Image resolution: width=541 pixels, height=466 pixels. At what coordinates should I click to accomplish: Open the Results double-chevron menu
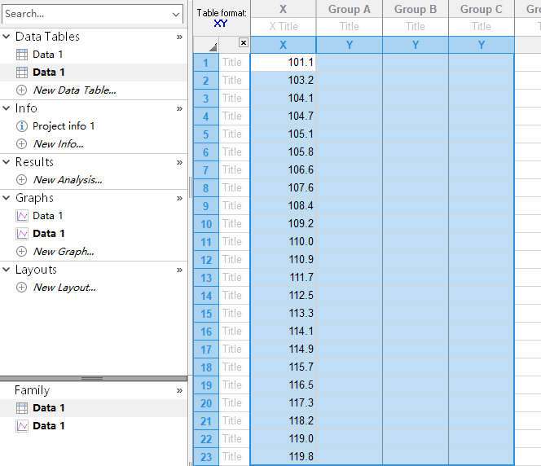179,162
